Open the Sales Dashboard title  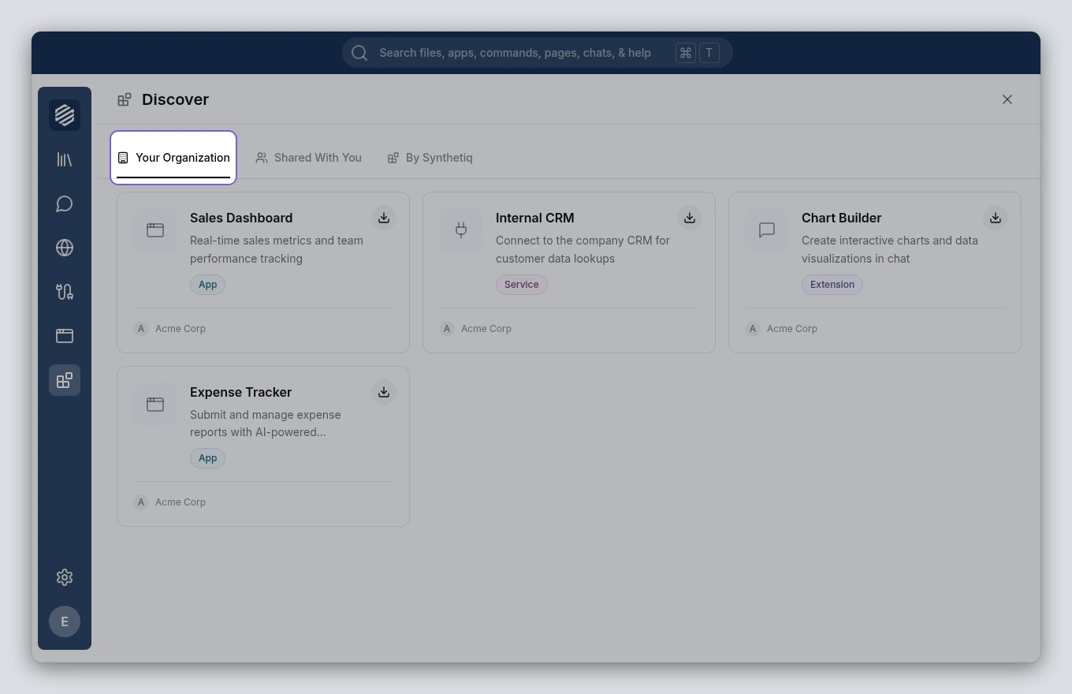[x=241, y=218]
